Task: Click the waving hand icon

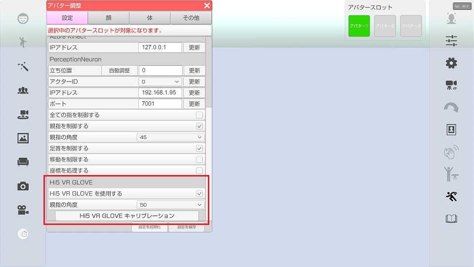Action: coord(451,152)
